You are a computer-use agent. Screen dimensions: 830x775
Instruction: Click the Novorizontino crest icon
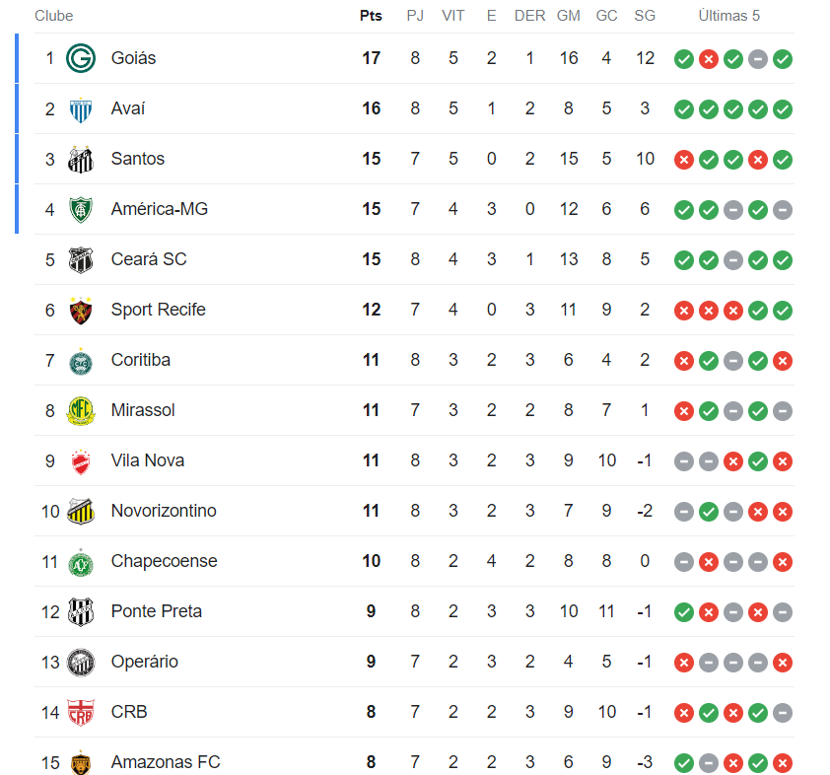(x=81, y=512)
